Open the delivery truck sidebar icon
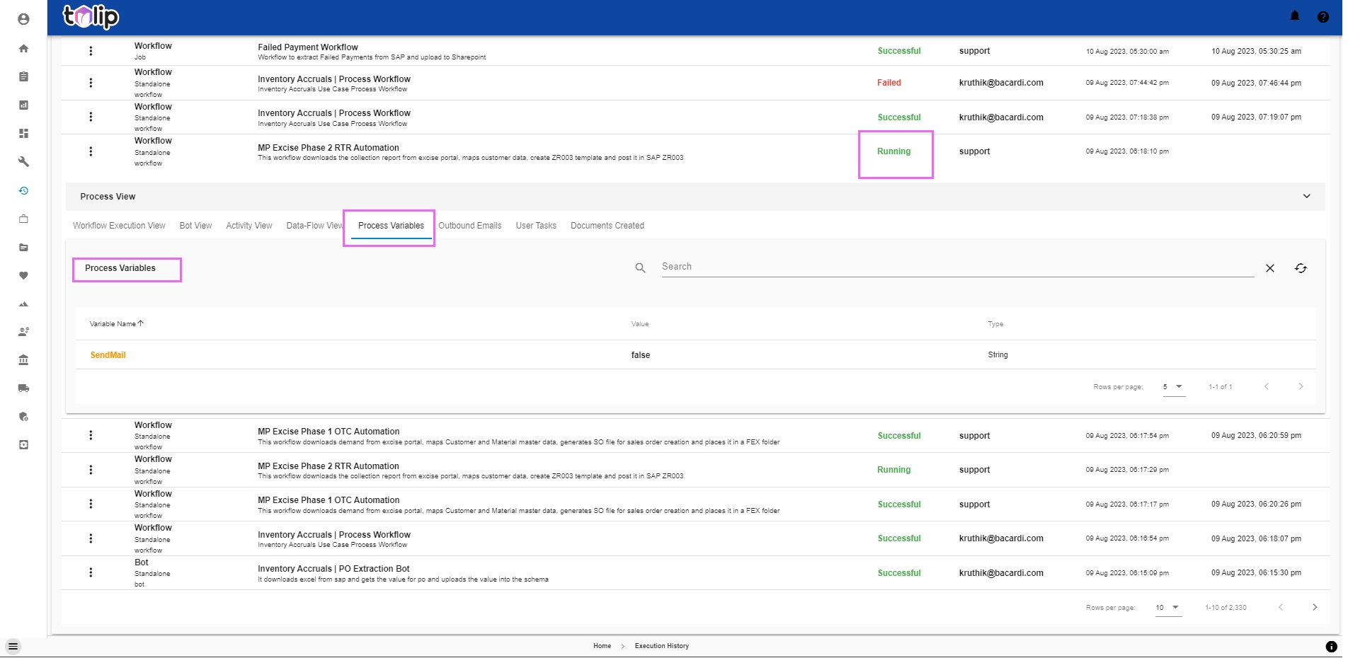Screen dimensions: 1348x658 (23, 388)
